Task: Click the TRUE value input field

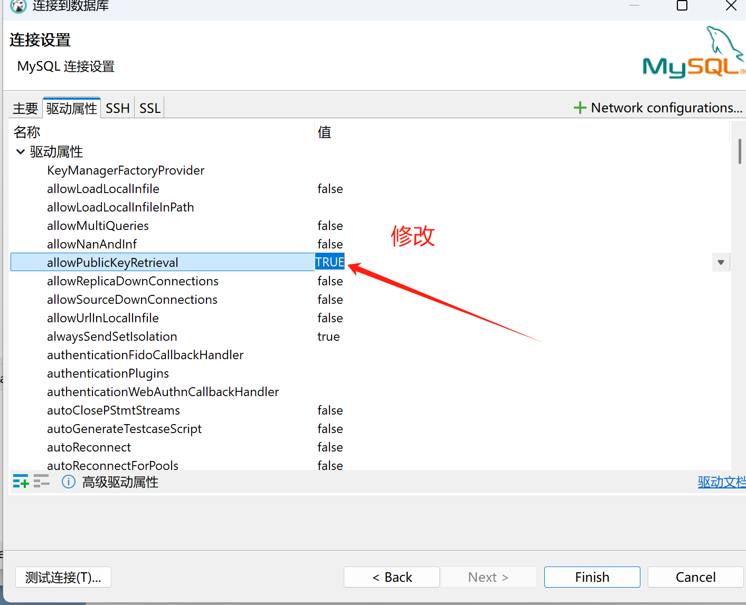Action: click(330, 262)
